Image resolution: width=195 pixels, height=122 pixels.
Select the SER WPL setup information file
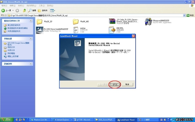[116, 30]
